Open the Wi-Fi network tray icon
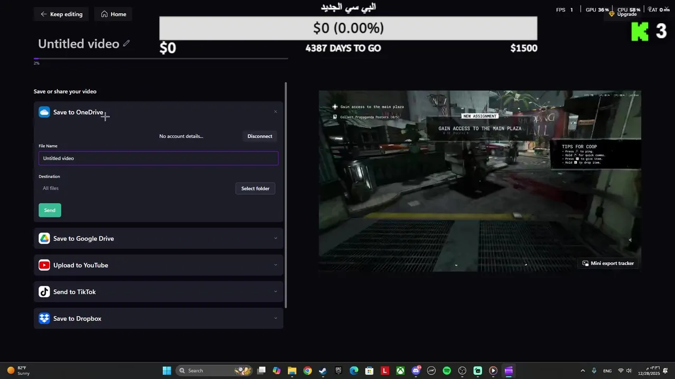 (x=621, y=371)
